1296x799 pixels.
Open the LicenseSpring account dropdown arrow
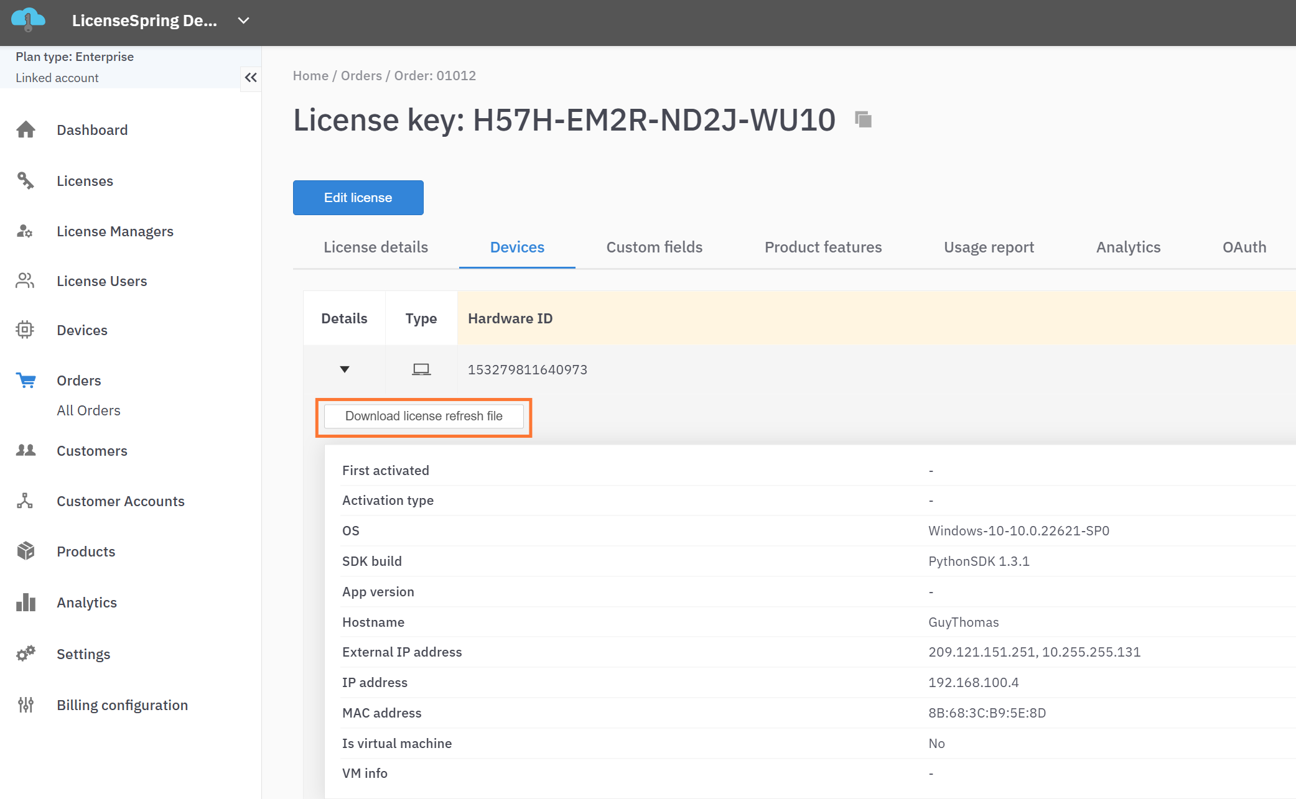(243, 21)
